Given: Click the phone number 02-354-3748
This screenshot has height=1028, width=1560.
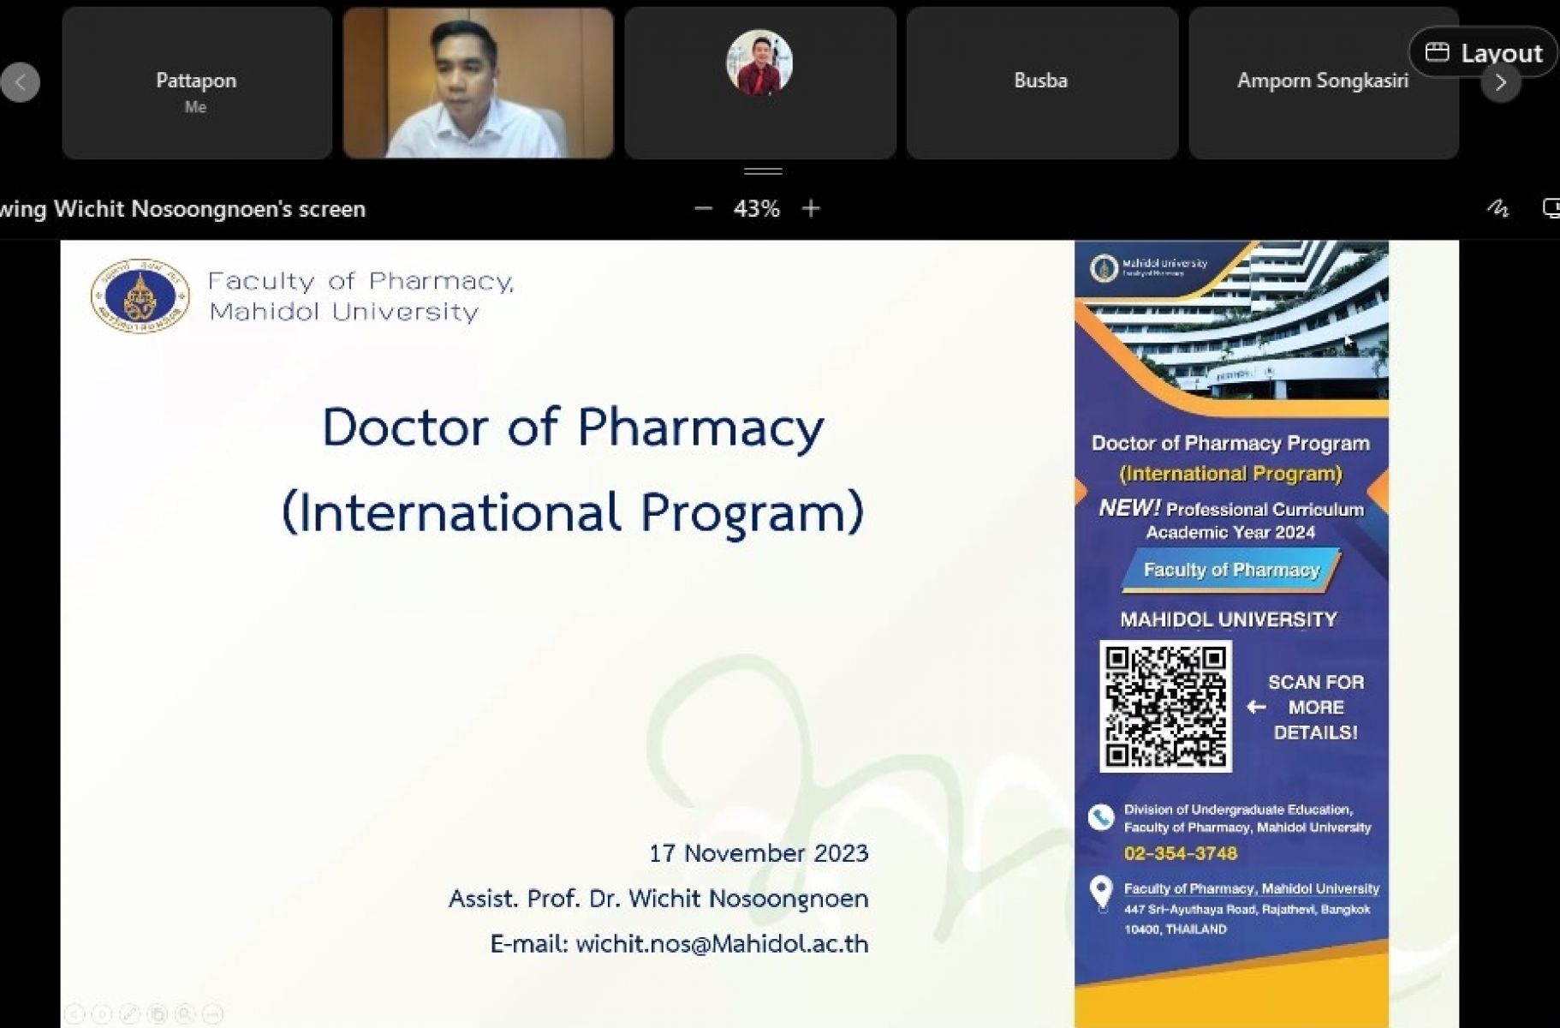Looking at the screenshot, I should [1181, 853].
